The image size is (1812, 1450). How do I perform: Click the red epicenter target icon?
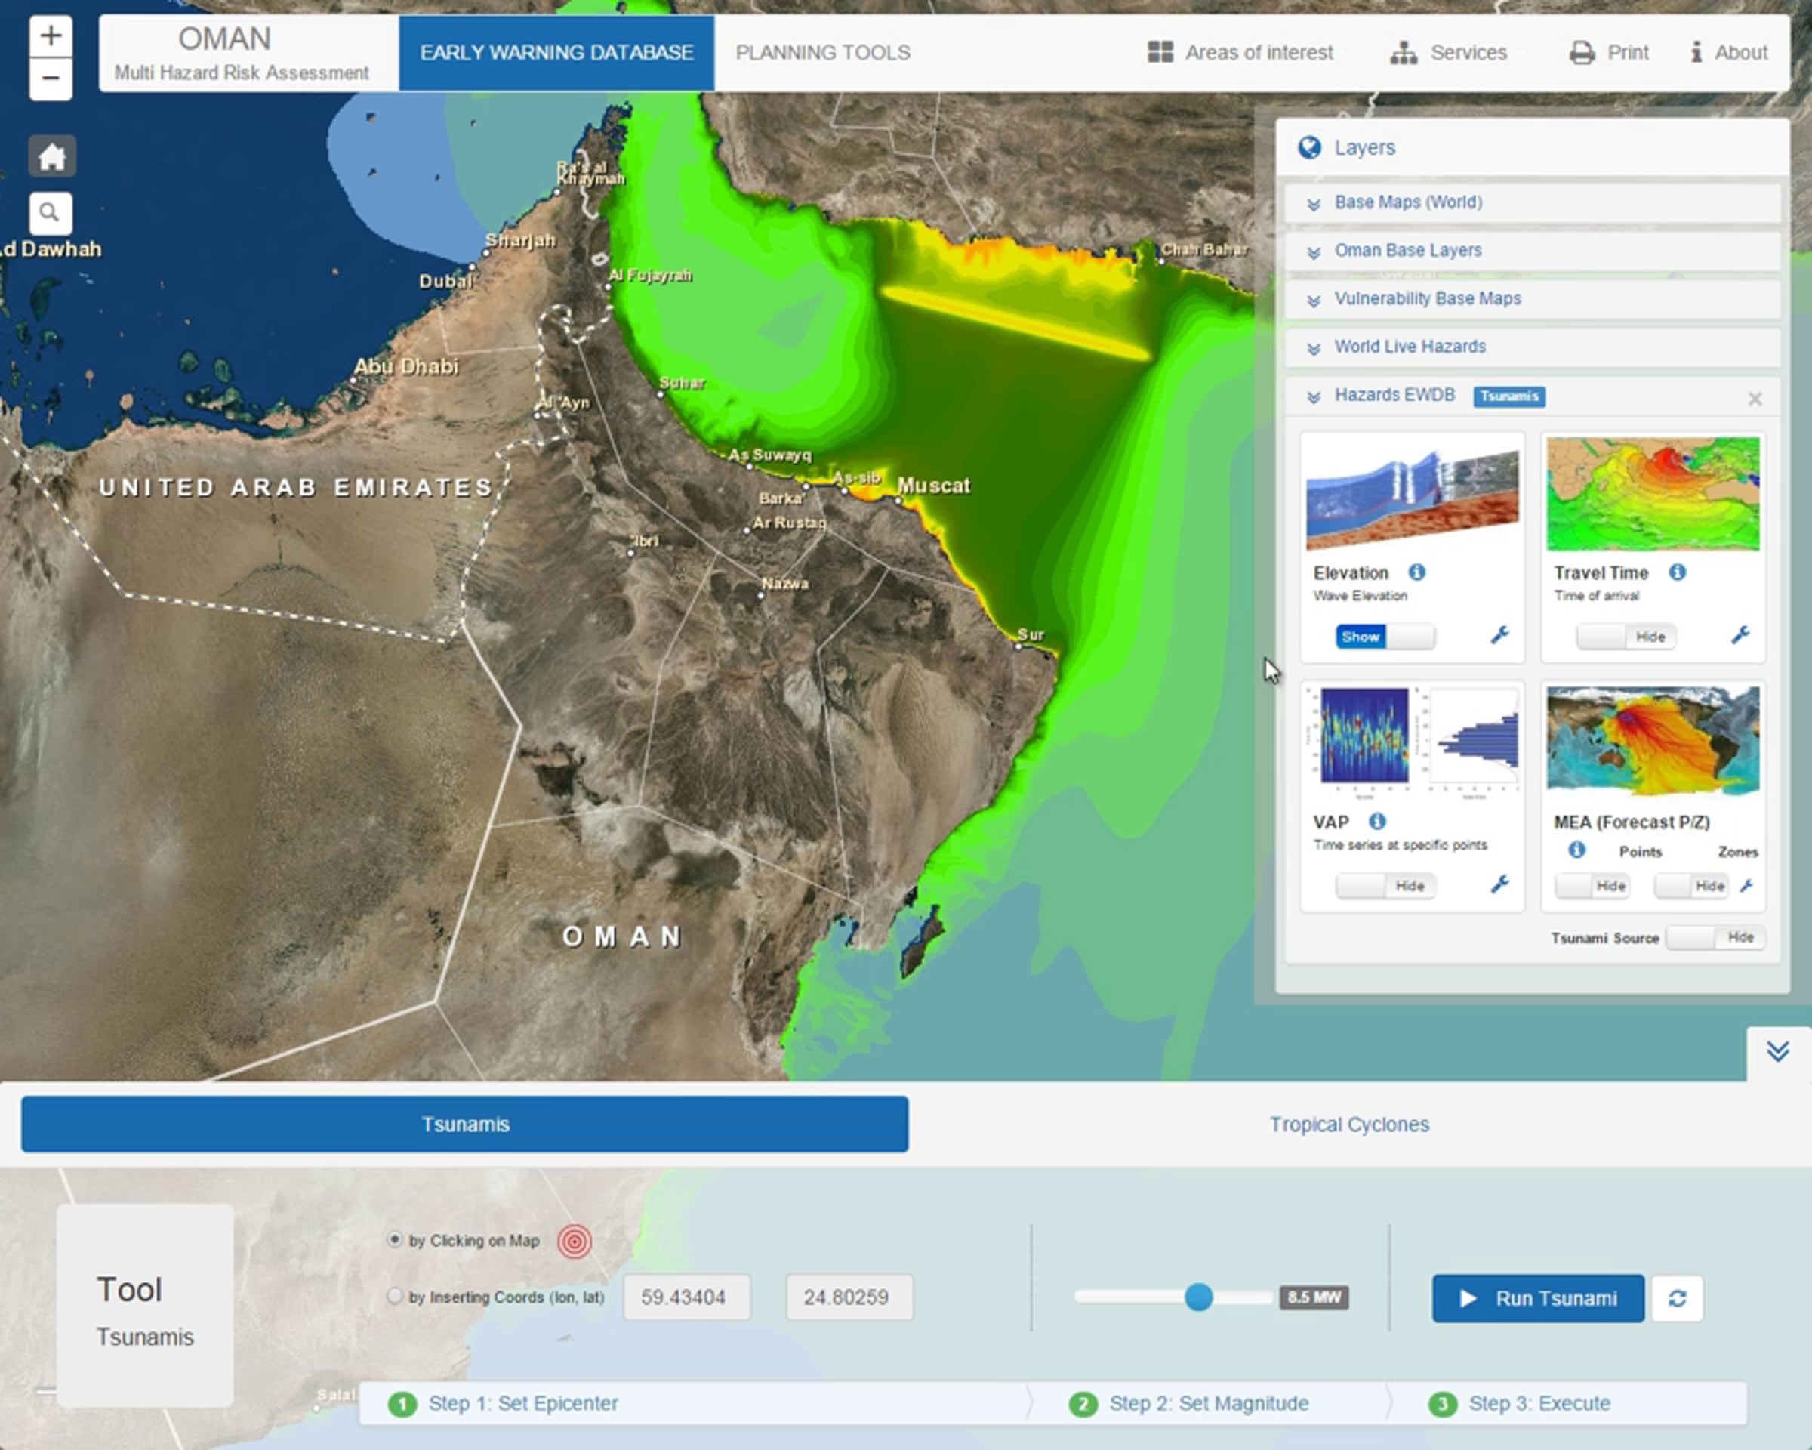tap(574, 1241)
